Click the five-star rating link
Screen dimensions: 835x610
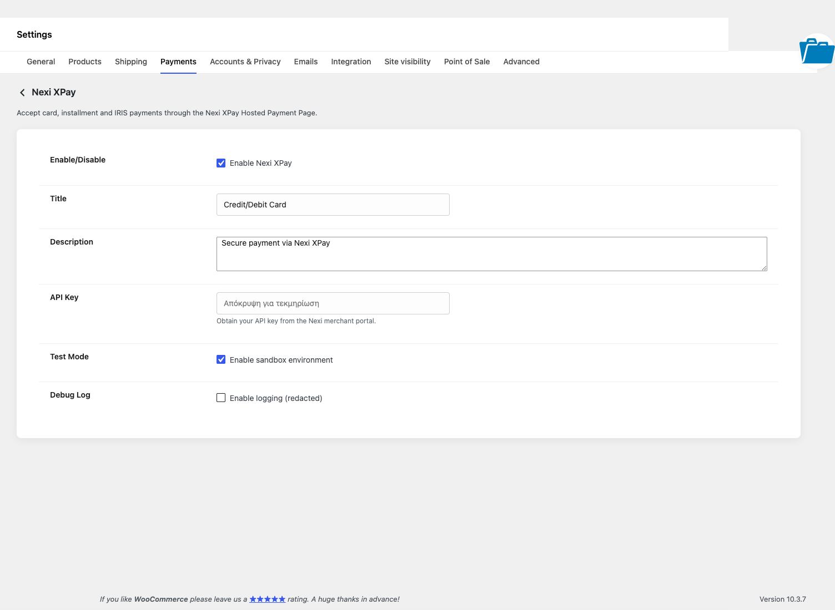(268, 599)
